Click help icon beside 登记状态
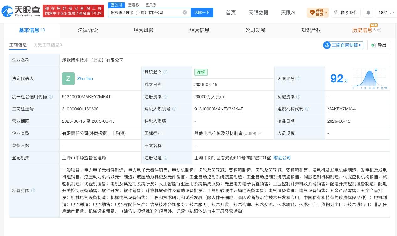 pyautogui.click(x=166, y=72)
